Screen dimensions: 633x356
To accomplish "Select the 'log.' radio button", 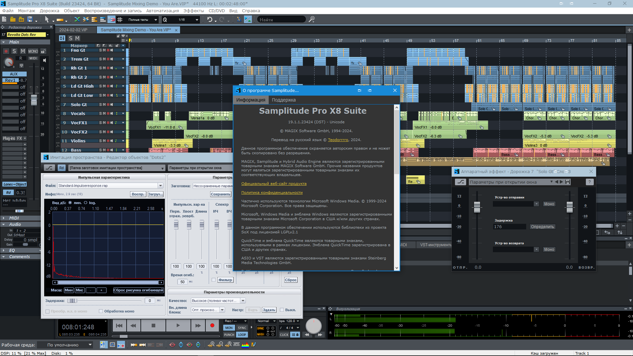I will pos(86,203).
